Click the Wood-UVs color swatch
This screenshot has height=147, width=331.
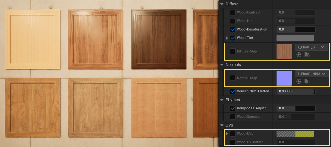pos(295,134)
